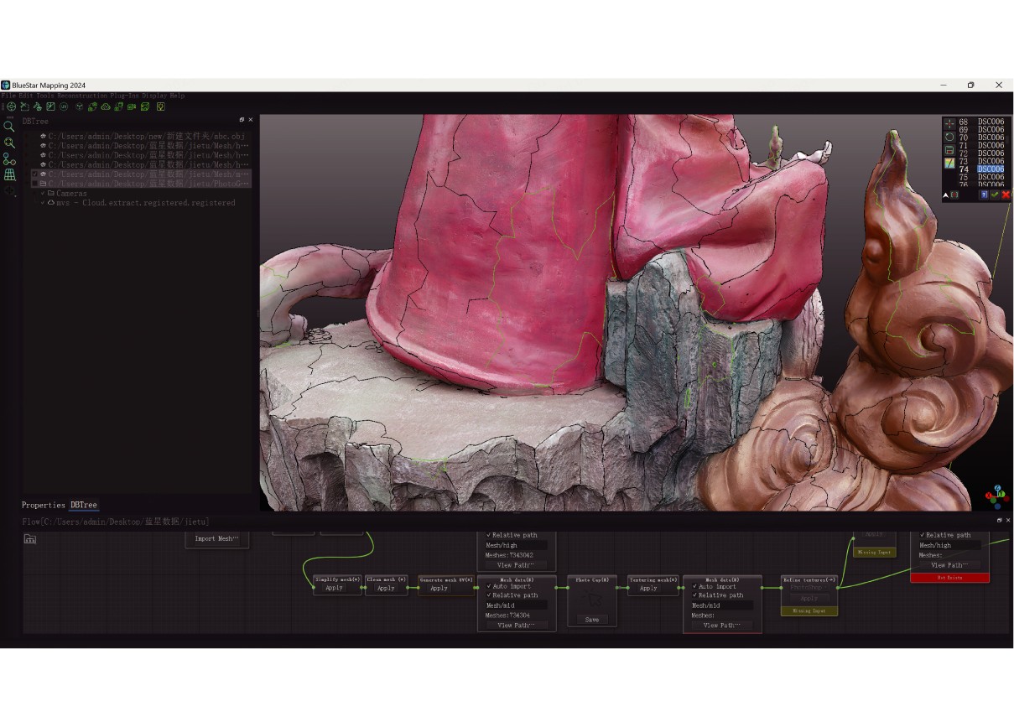Screen dimensions: 1014x727
Task: Click the swap squares with arrows icon
Action: click(x=118, y=106)
